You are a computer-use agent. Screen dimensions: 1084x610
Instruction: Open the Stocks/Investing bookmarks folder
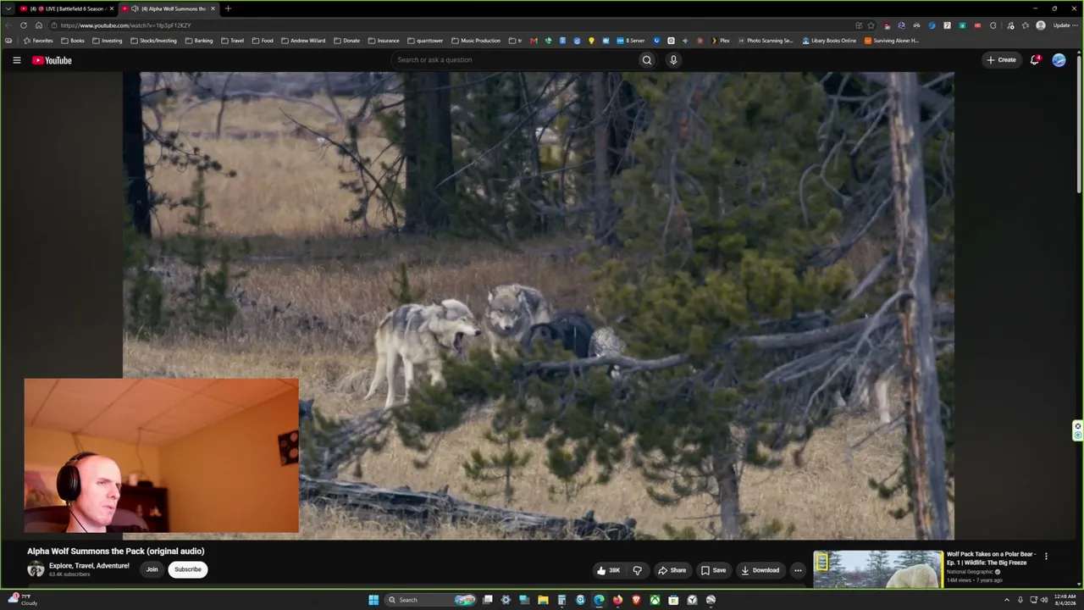click(153, 41)
